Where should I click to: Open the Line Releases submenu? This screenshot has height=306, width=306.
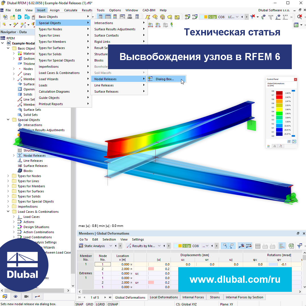119,85
